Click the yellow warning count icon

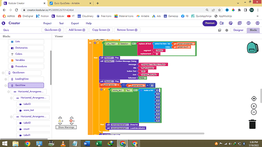point(60,121)
